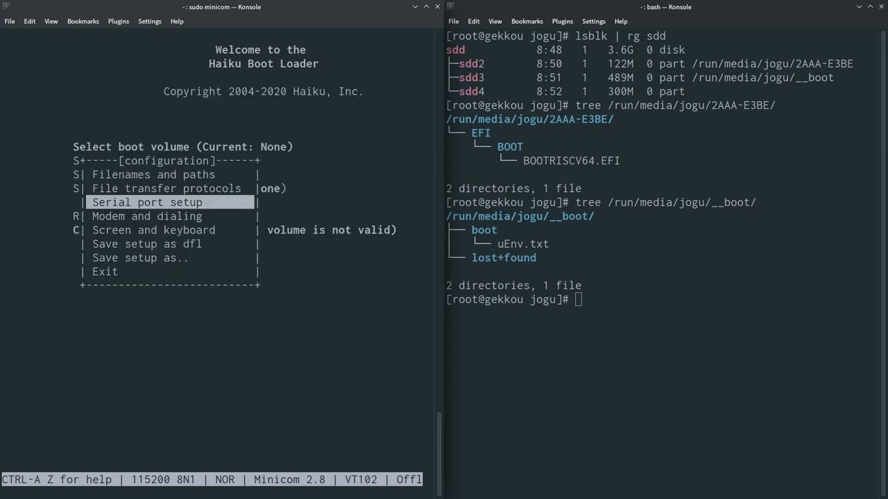Screen dimensions: 888x499
Task: Open View menu in minicom Konsole window
Action: click(51, 21)
